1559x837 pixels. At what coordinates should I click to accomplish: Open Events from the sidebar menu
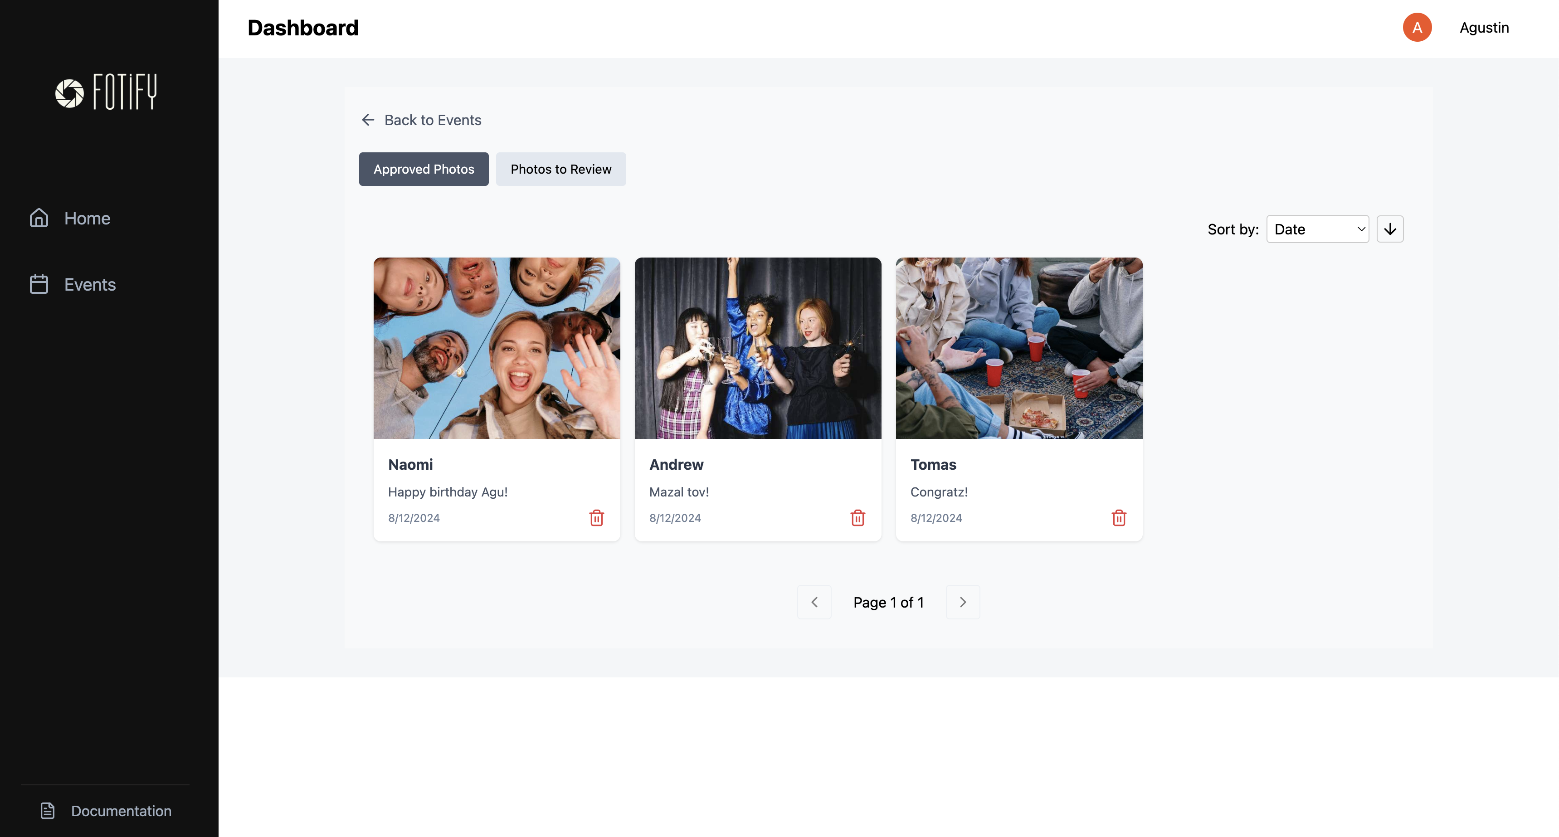coord(73,284)
